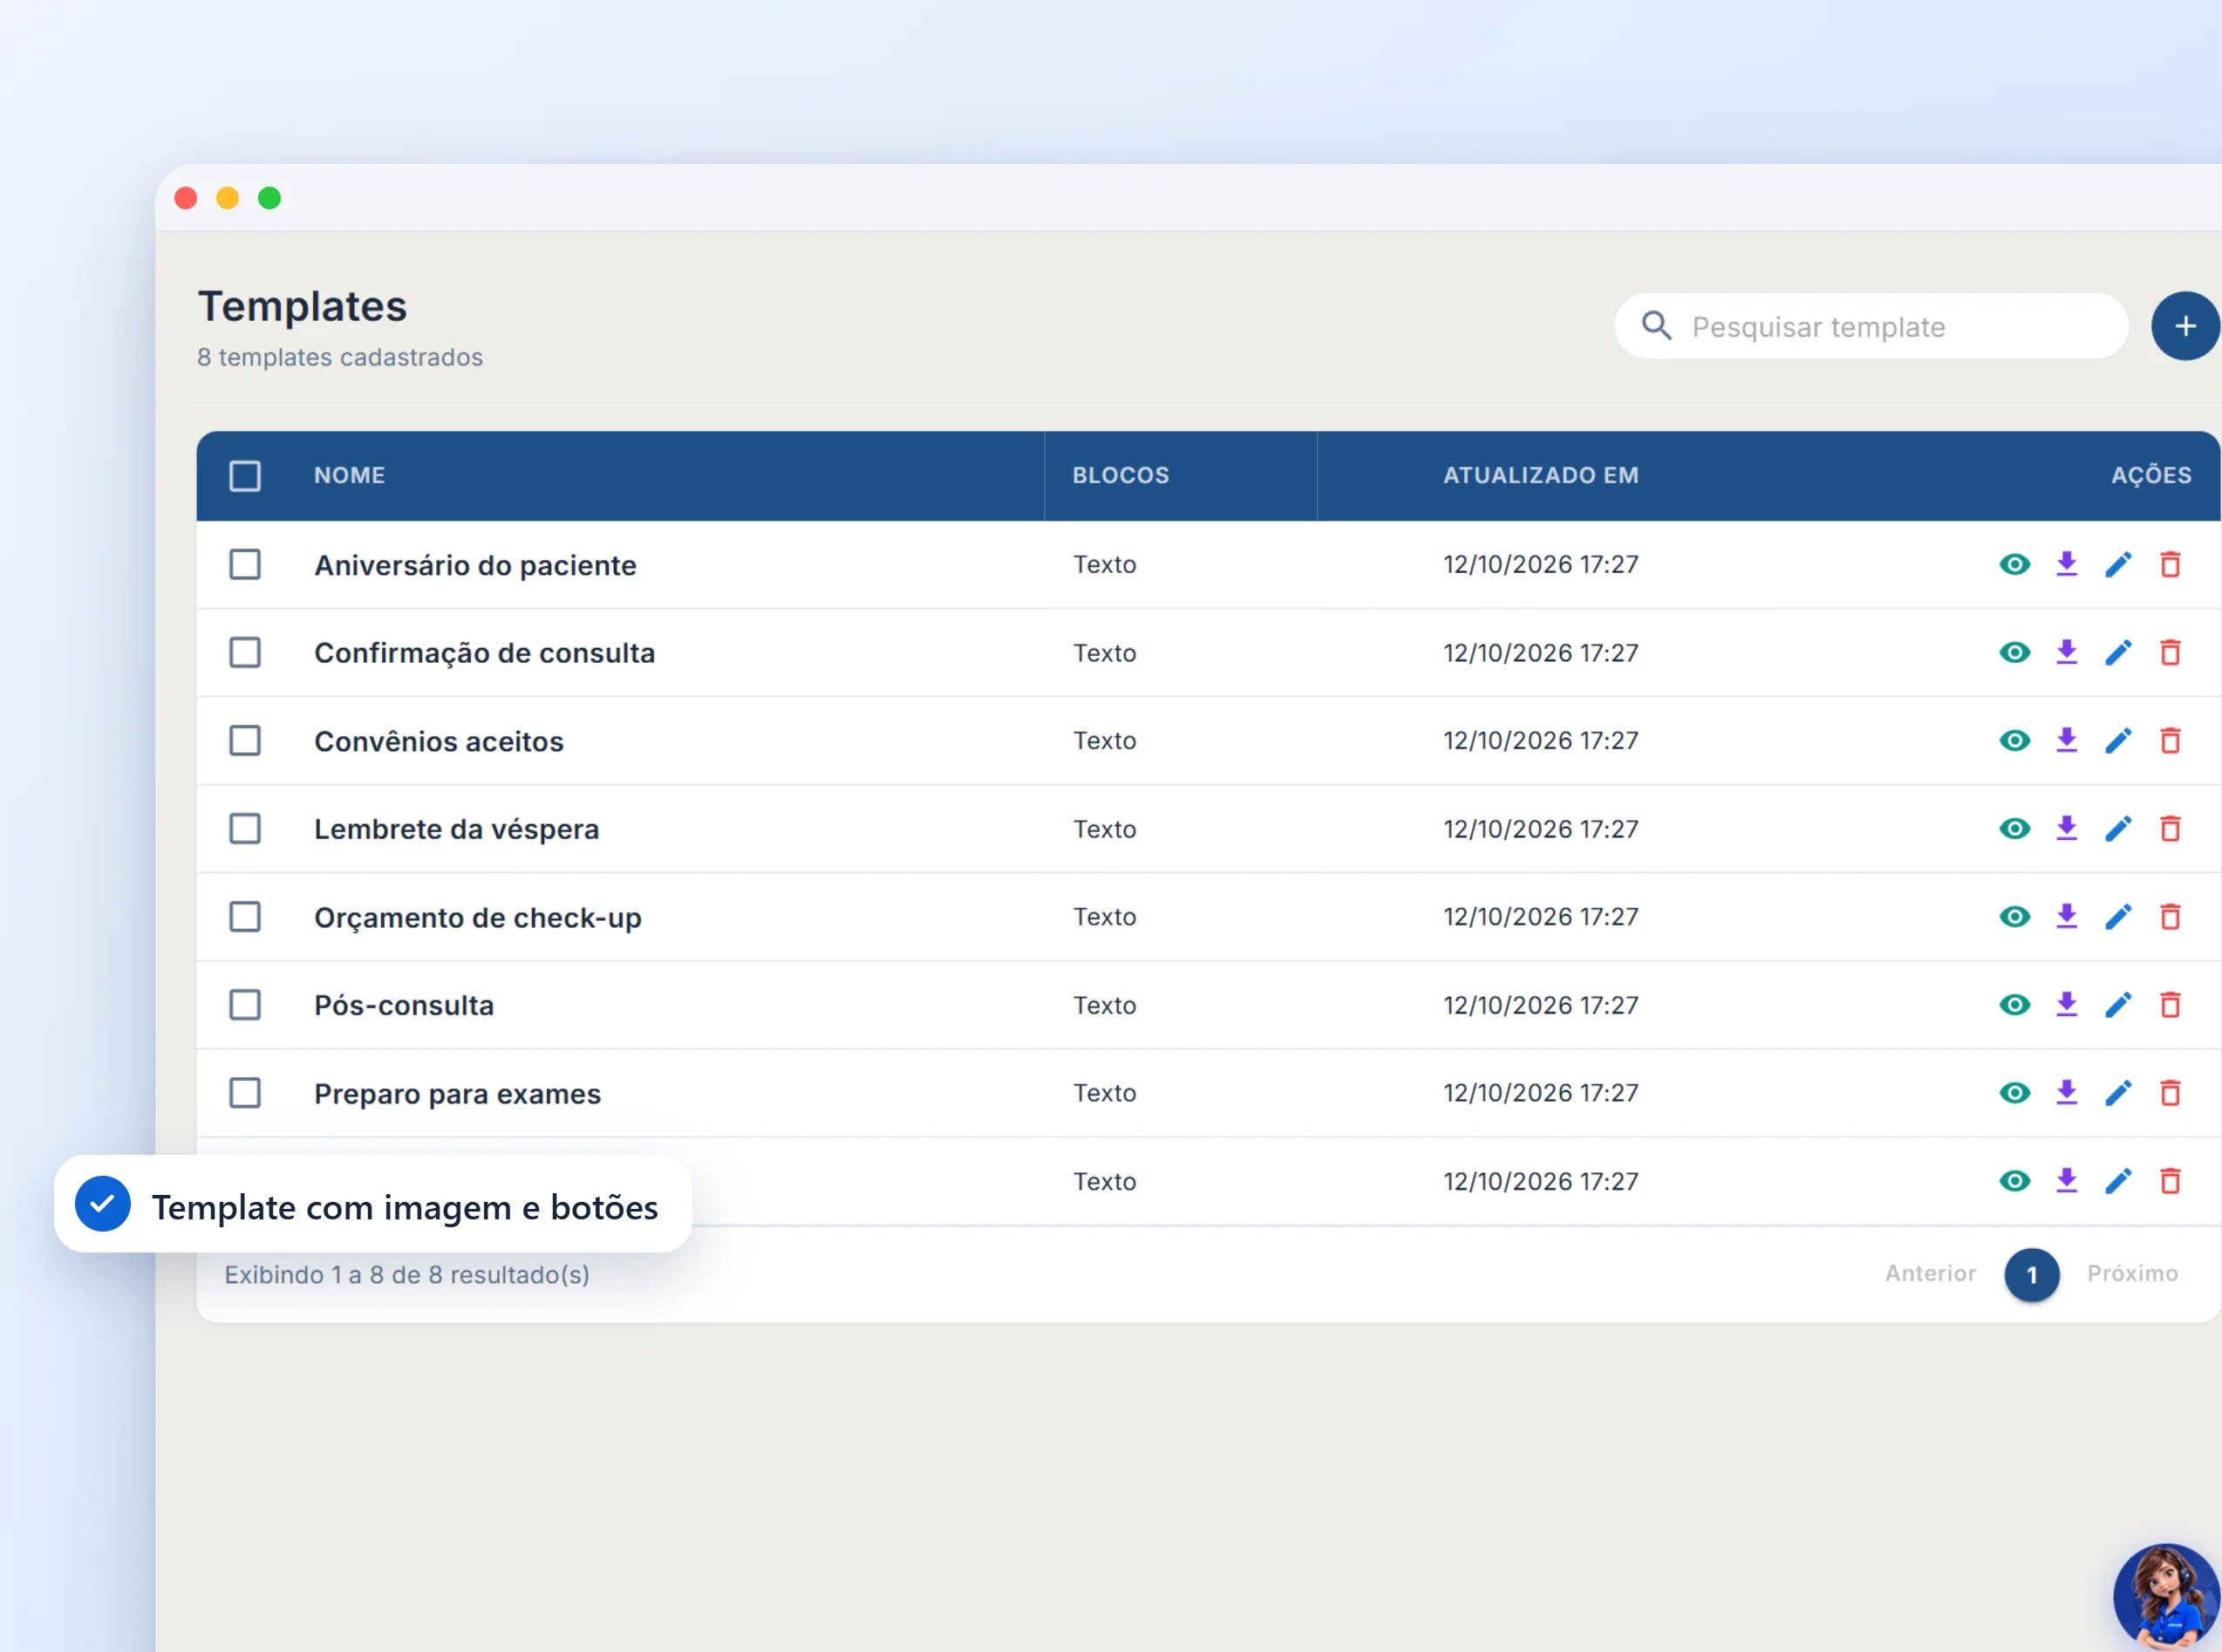Delete the Lembrete da véspera template
2222x1652 pixels.
pyautogui.click(x=2170, y=828)
